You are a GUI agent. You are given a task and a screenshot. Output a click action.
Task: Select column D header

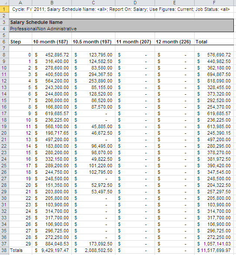(x=135, y=3)
